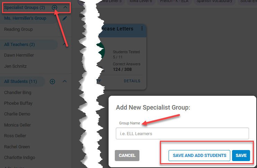This screenshot has height=168, width=257.
Task: Open the Spanish Vocabulary tab
Action: pos(214,1)
